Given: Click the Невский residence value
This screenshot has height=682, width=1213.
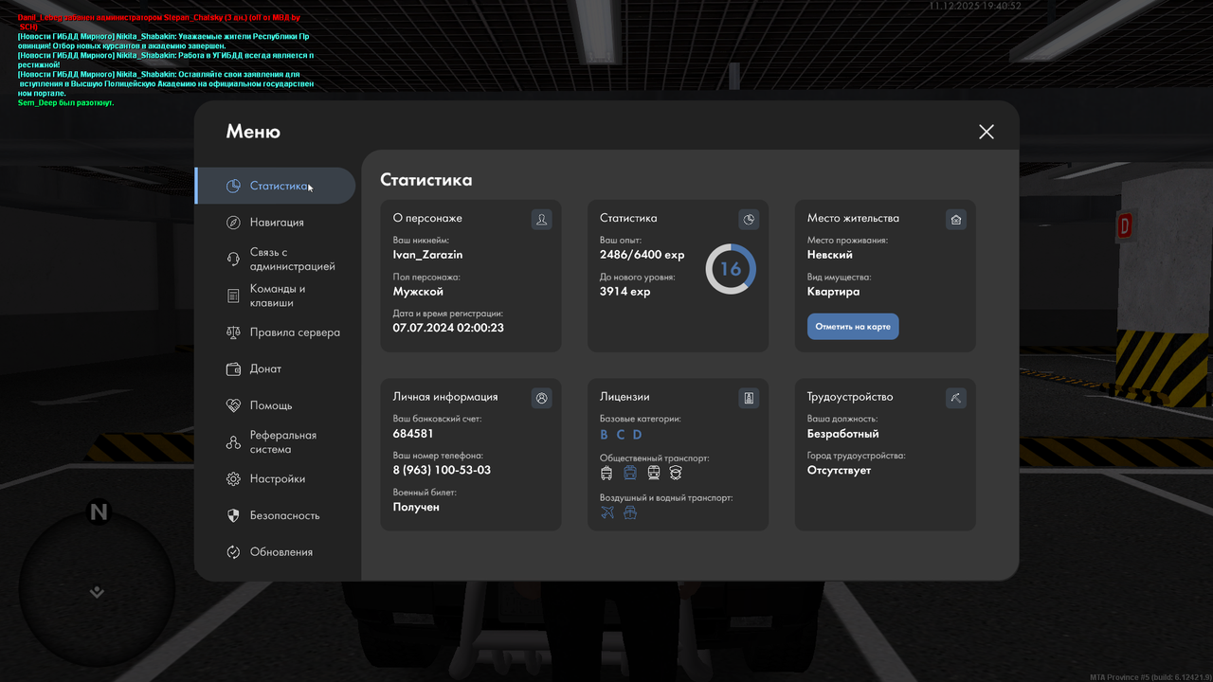Looking at the screenshot, I should click(830, 255).
